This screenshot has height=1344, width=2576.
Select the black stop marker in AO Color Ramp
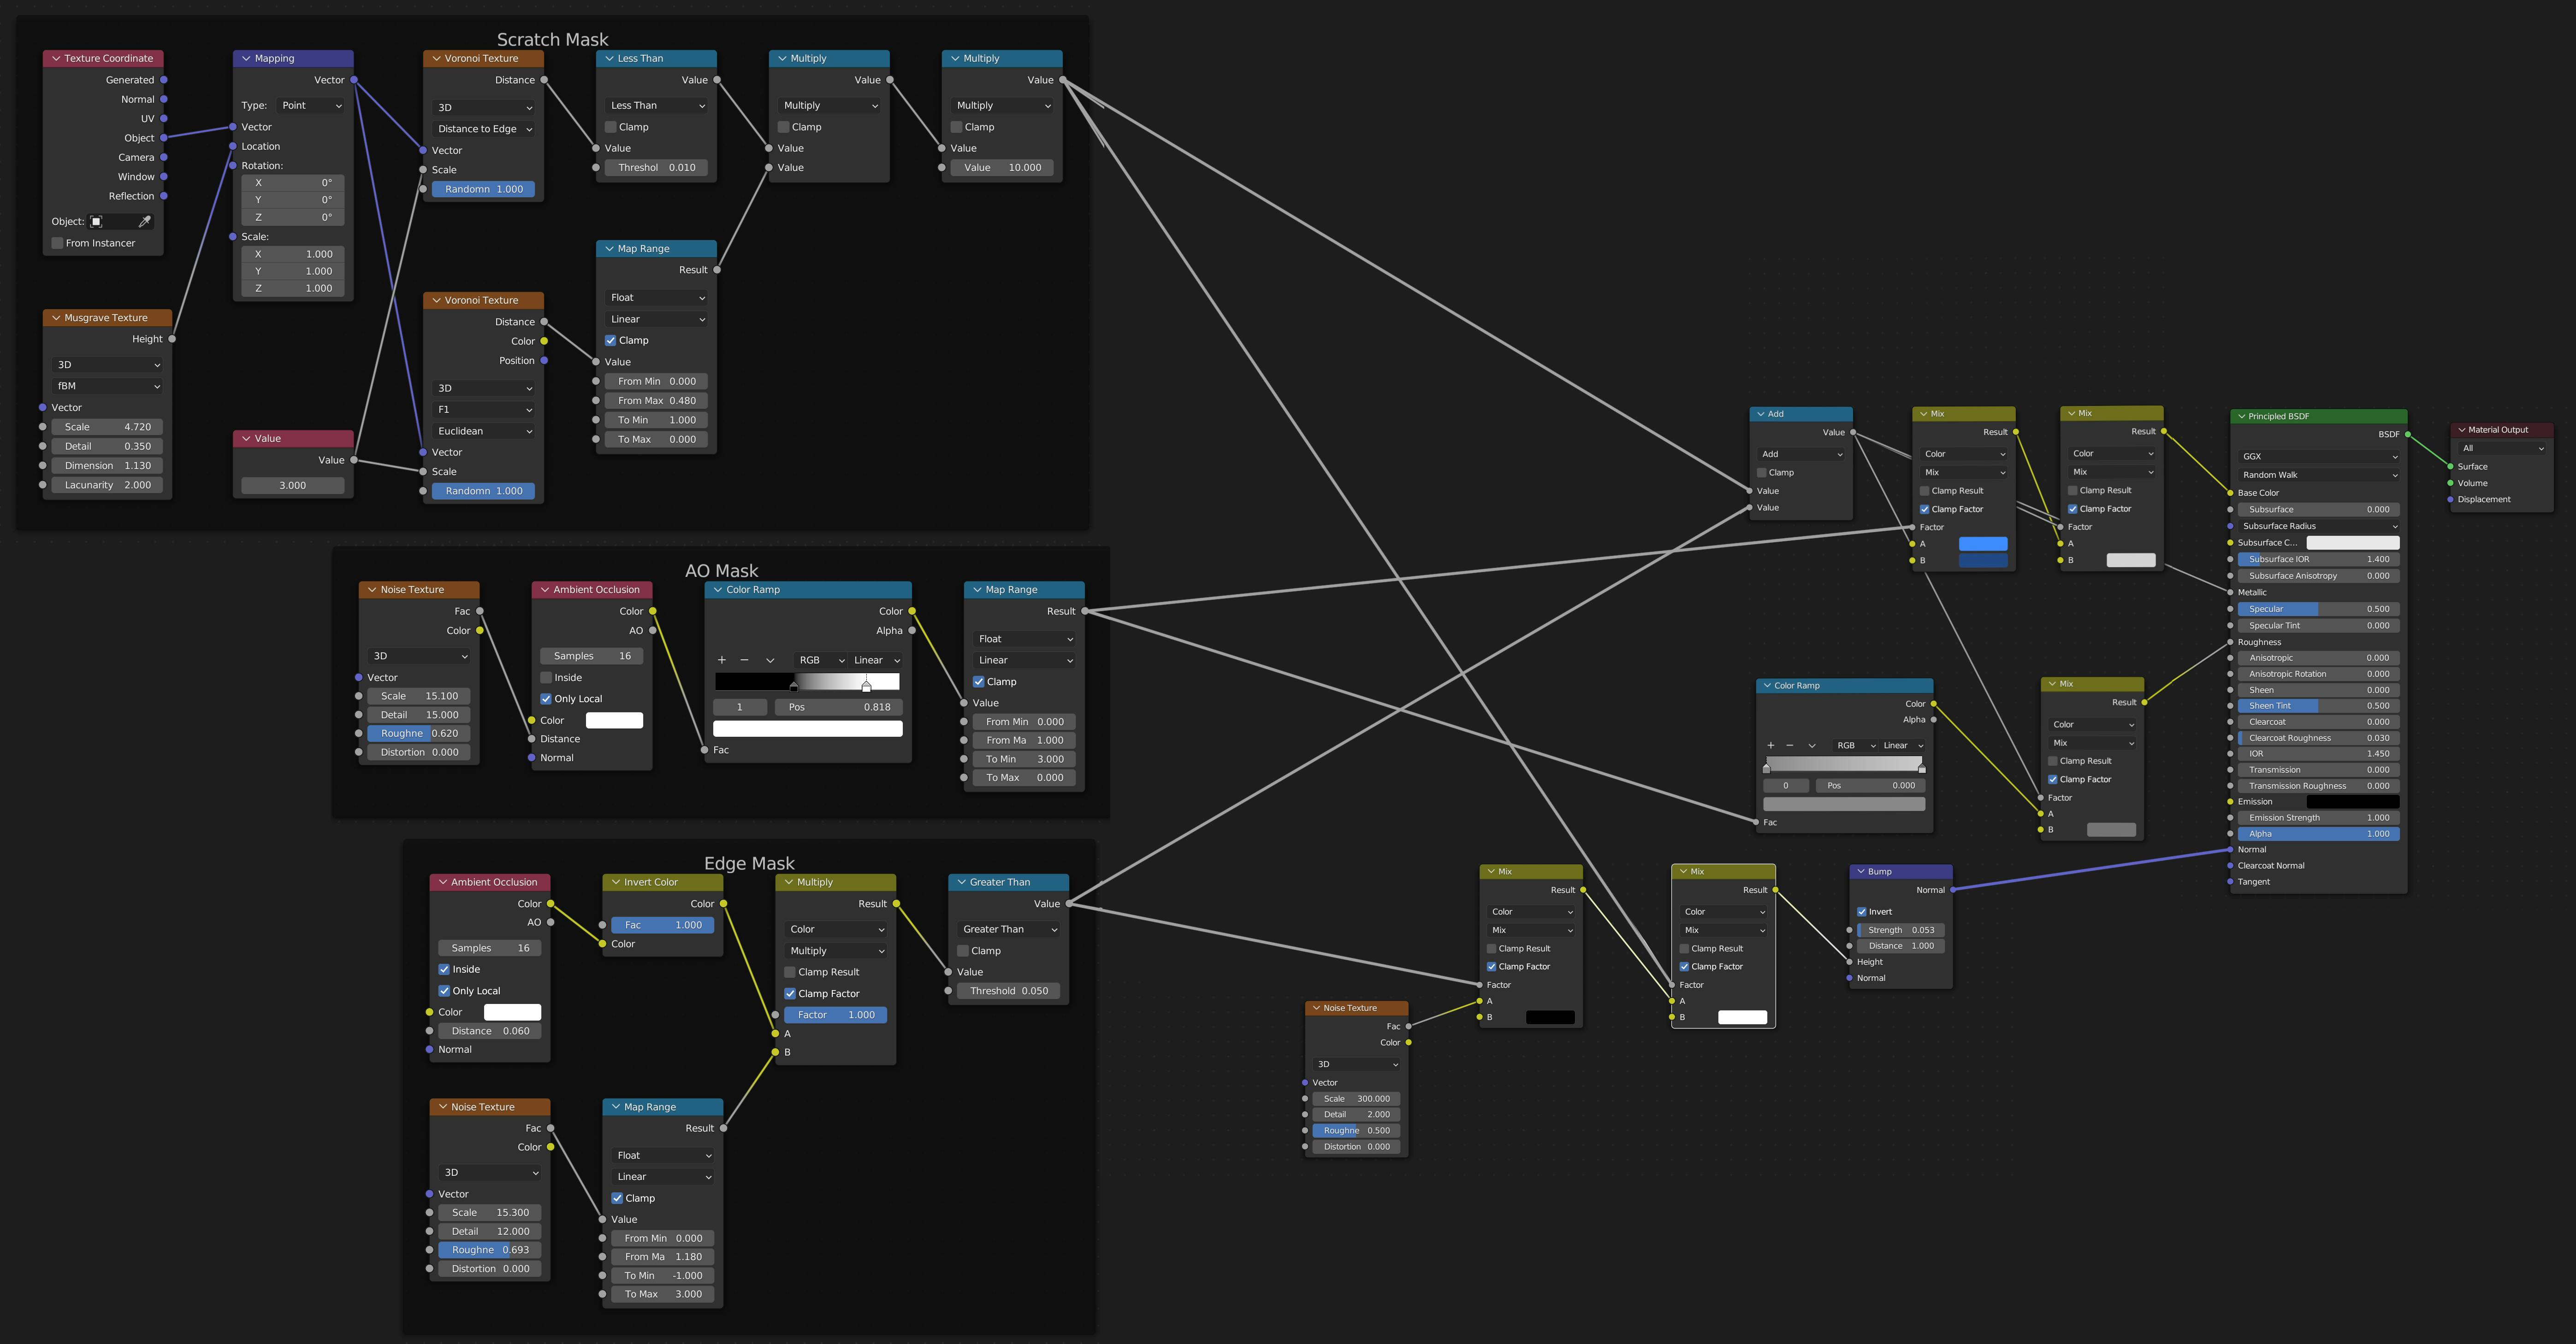coord(794,687)
